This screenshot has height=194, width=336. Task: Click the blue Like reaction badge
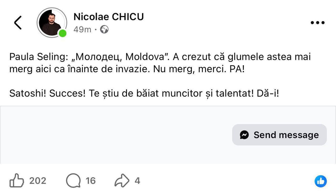[x=321, y=181]
